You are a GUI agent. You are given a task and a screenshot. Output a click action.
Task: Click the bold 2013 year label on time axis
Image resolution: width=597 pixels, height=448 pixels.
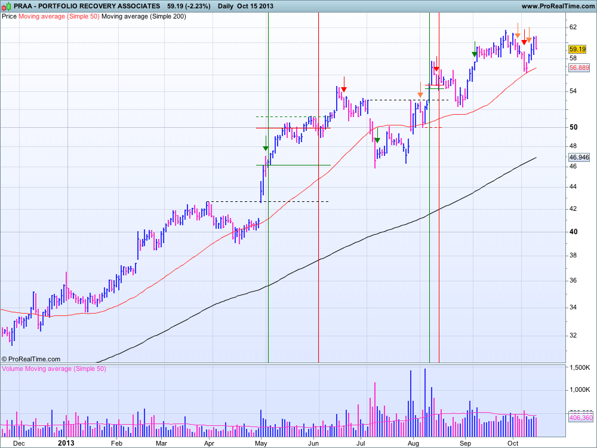(x=66, y=443)
